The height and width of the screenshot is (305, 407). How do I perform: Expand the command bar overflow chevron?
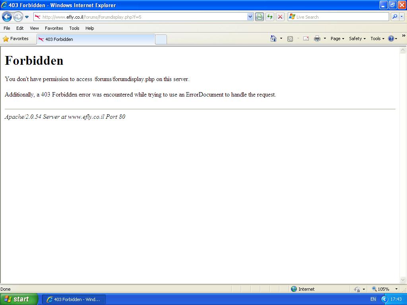404,36
